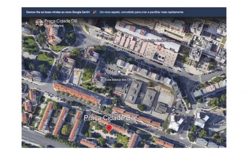Click the truncated Escola label at right edge
The height and width of the screenshot is (155, 248).
[x=219, y=124]
